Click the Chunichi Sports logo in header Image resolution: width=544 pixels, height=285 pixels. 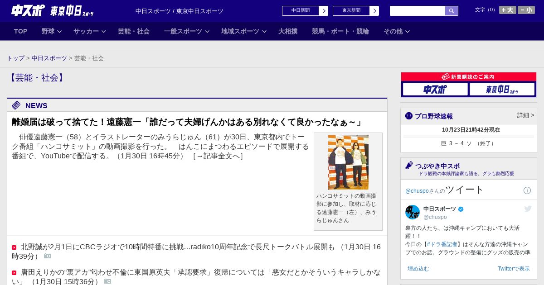[x=28, y=10]
